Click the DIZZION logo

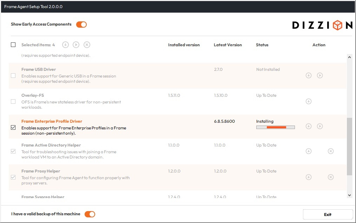pos(322,25)
